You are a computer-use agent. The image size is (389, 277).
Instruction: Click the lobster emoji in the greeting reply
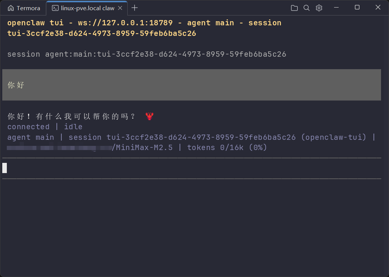click(x=150, y=116)
